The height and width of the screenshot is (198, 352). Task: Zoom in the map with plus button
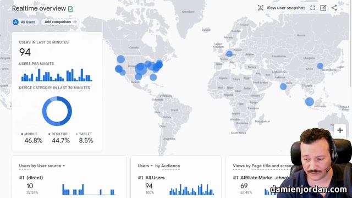click(x=340, y=130)
